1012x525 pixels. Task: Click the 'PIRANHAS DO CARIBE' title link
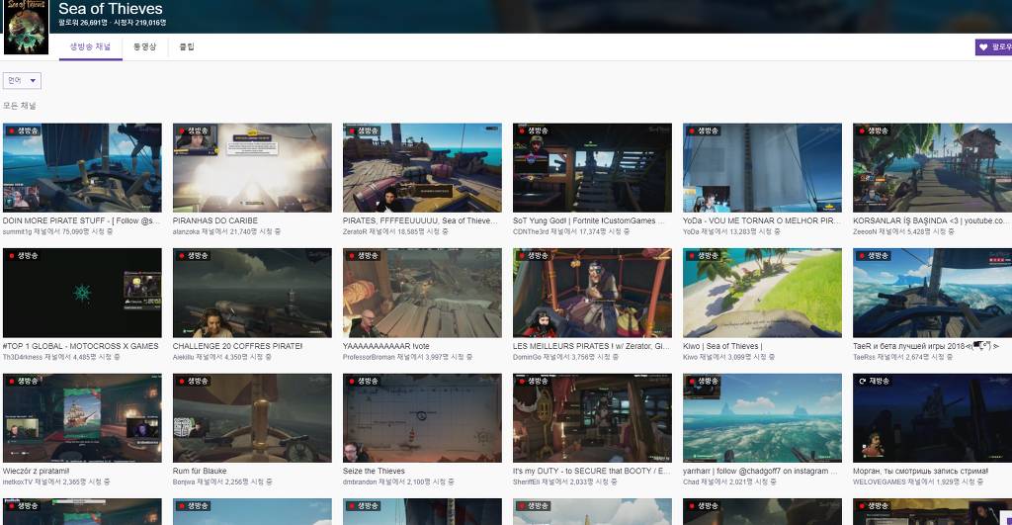tap(214, 220)
